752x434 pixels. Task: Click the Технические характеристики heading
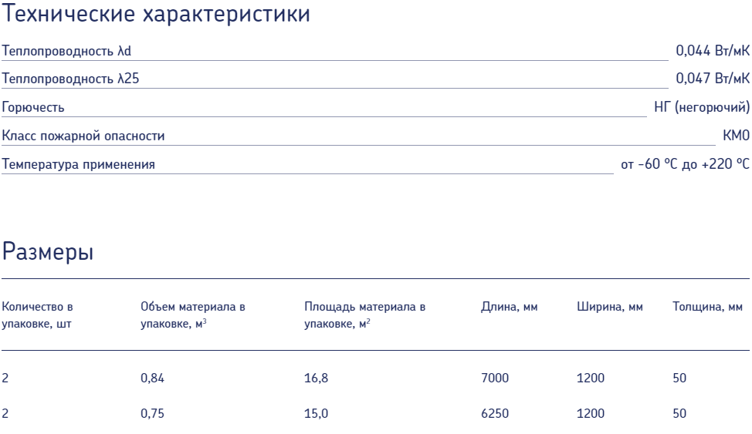tap(156, 13)
